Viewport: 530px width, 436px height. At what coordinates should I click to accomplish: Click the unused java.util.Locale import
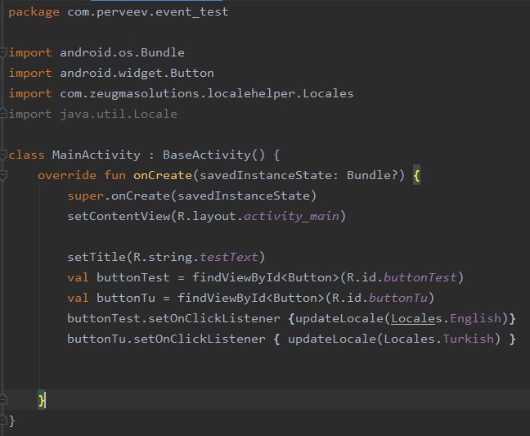(92, 115)
